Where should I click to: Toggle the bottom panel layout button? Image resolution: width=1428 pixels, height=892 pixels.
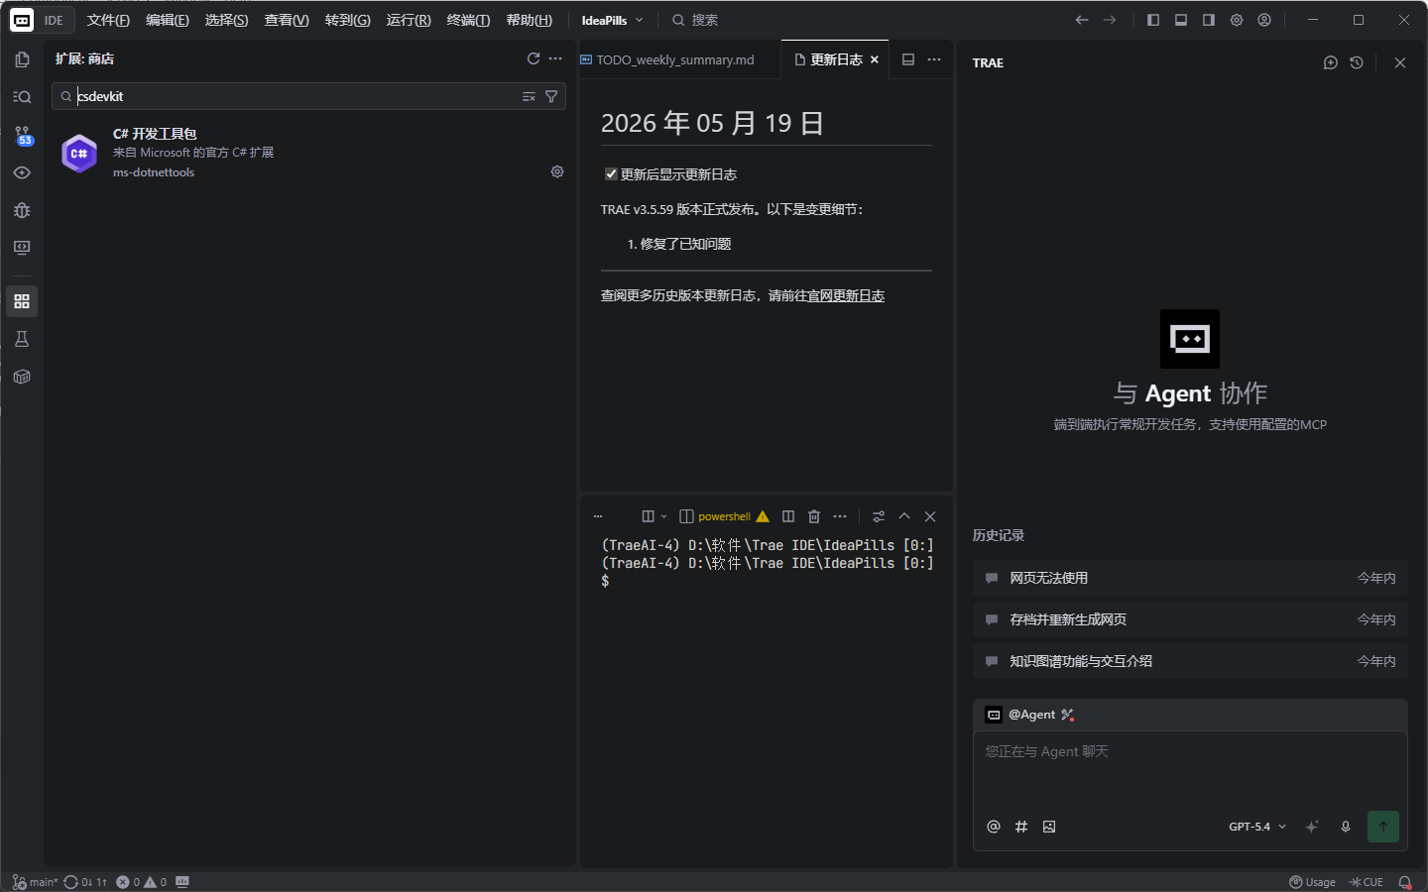[1181, 20]
